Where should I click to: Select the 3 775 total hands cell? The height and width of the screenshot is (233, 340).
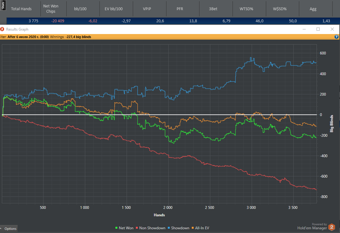pos(33,21)
